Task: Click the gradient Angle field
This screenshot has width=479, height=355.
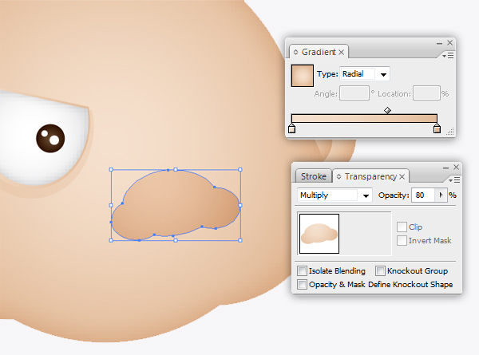Action: coord(354,93)
